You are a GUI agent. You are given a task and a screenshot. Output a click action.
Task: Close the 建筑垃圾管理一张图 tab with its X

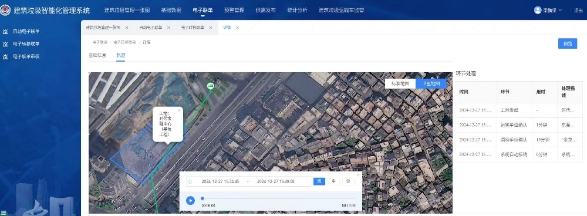127,28
